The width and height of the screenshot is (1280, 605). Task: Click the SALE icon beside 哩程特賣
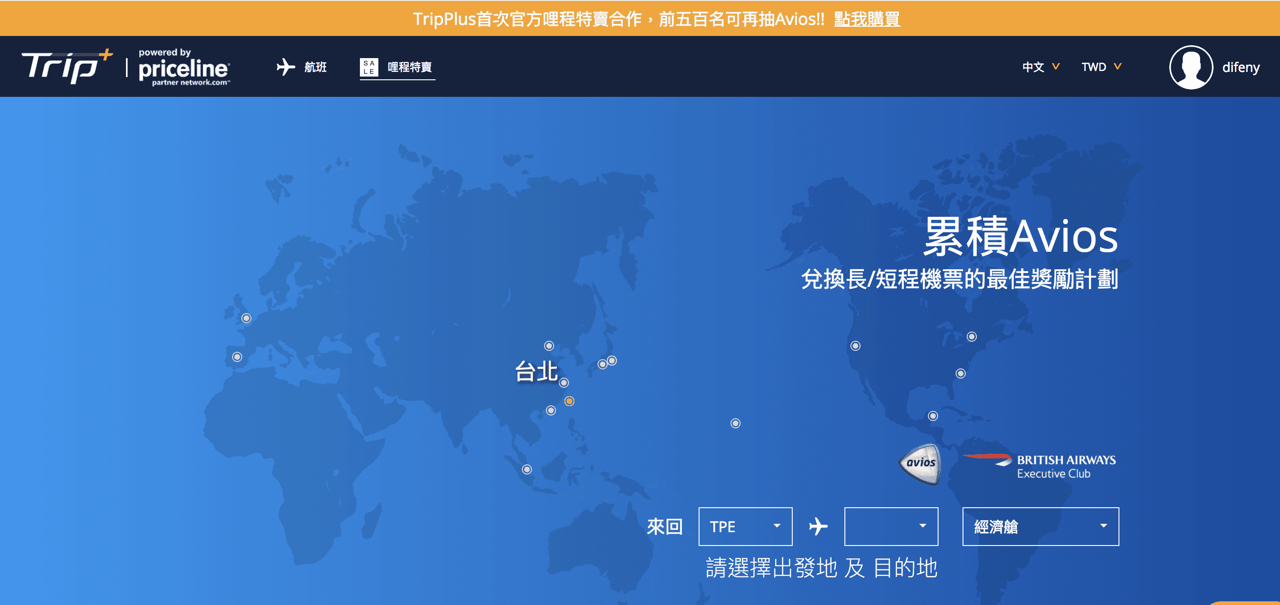point(369,67)
